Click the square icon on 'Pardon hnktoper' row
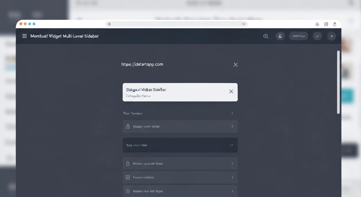Viewport: 361px width, 197px height. (128, 177)
